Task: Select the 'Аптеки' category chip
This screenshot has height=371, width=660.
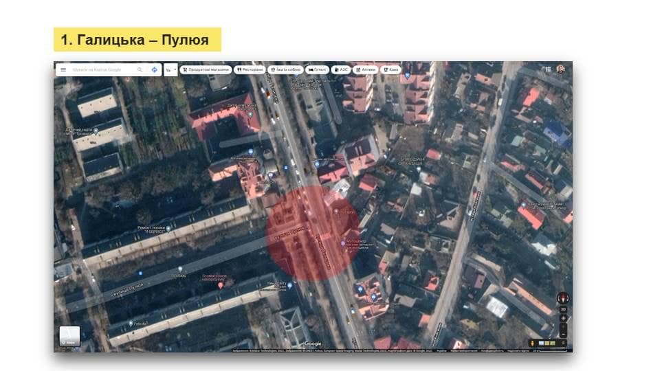Action: [365, 69]
